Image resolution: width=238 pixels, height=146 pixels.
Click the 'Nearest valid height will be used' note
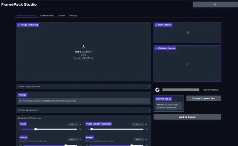99,141
